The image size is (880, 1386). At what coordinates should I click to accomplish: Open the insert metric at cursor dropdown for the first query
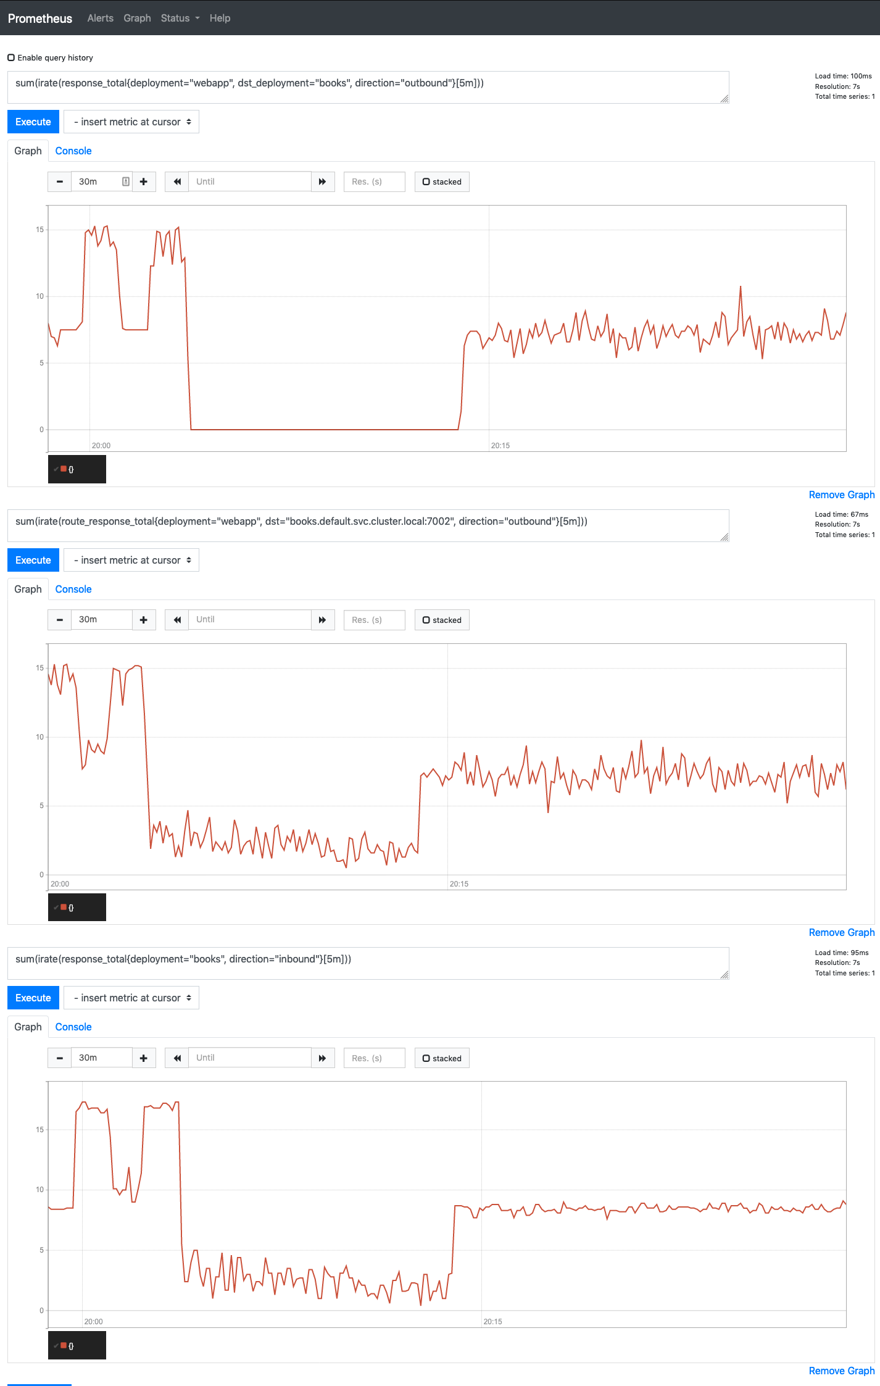(x=131, y=121)
